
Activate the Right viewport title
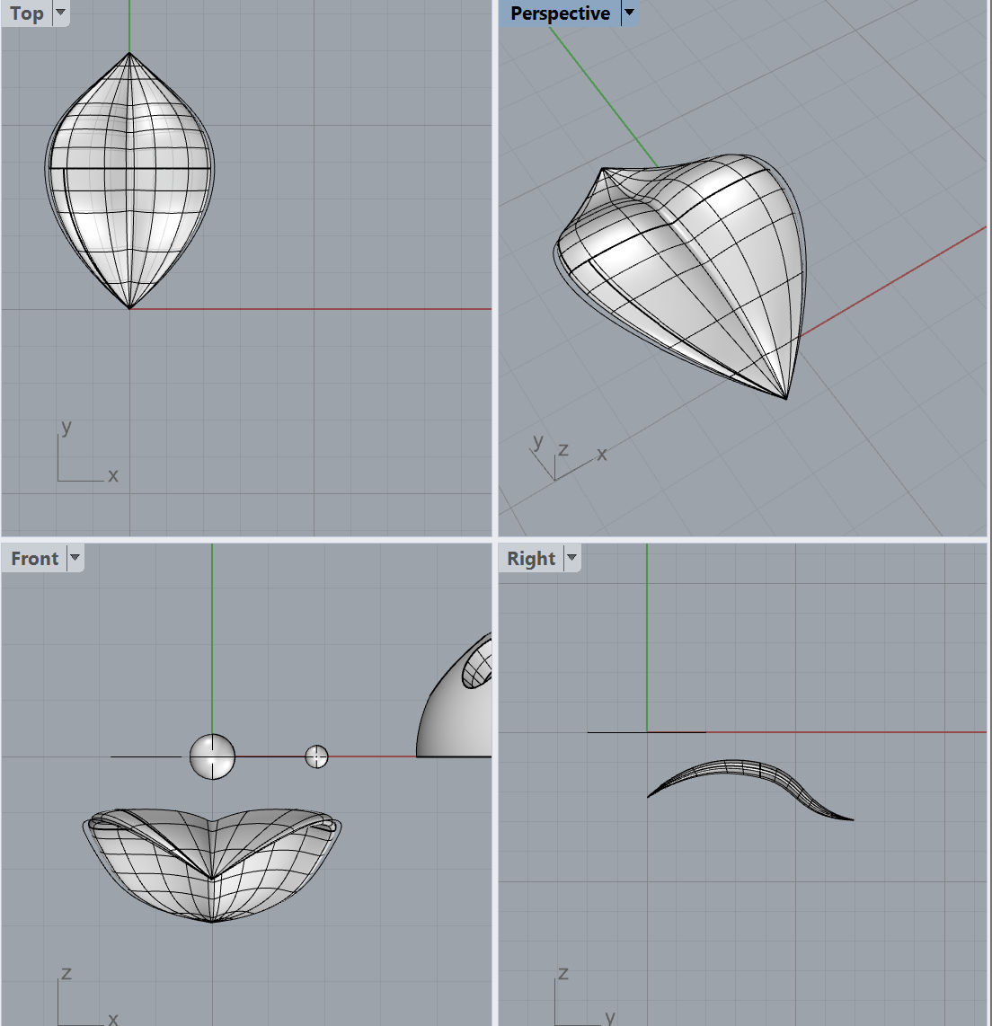coord(531,558)
